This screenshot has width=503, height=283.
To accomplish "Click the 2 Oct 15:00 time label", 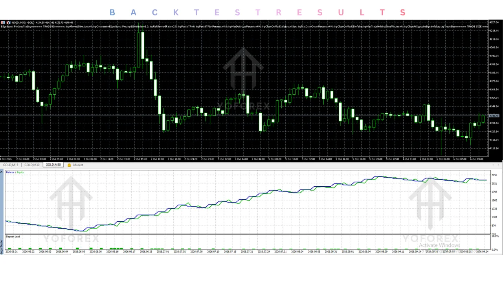I will point(140,159).
